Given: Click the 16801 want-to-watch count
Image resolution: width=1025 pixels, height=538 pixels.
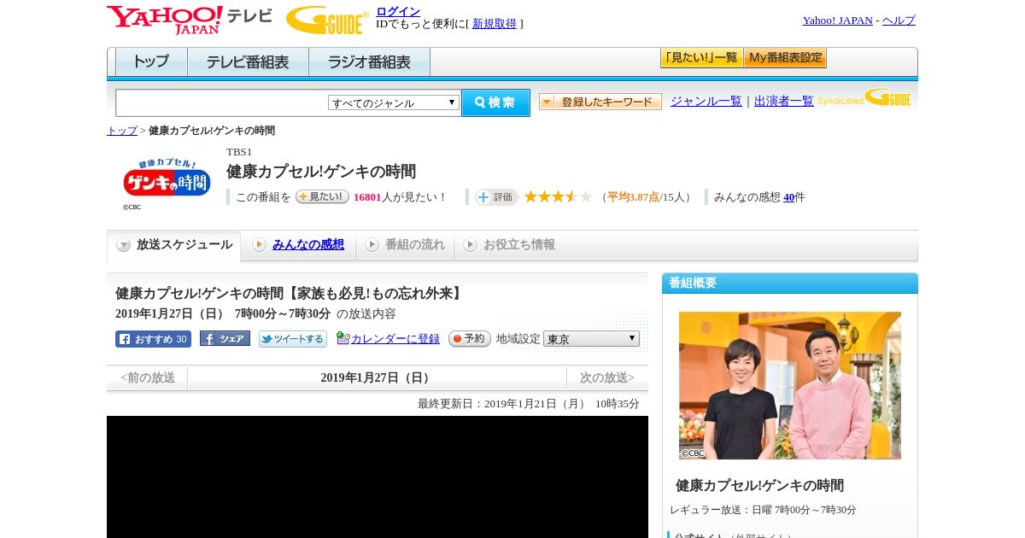Looking at the screenshot, I should pos(367,197).
